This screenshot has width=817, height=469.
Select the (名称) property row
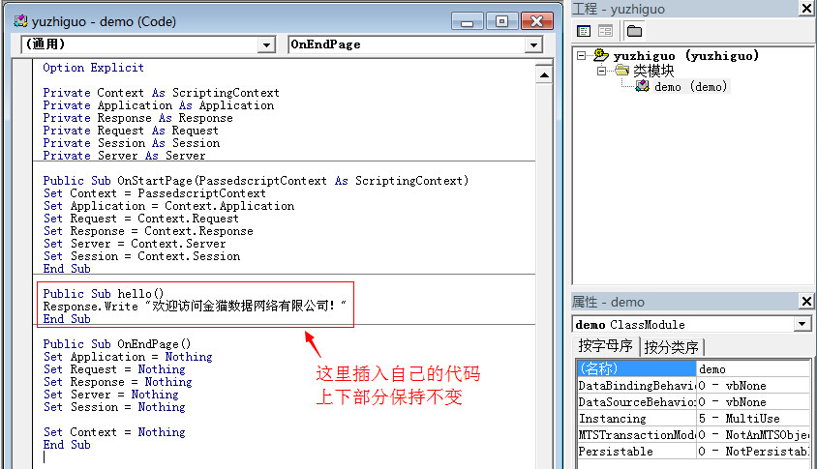pos(693,368)
